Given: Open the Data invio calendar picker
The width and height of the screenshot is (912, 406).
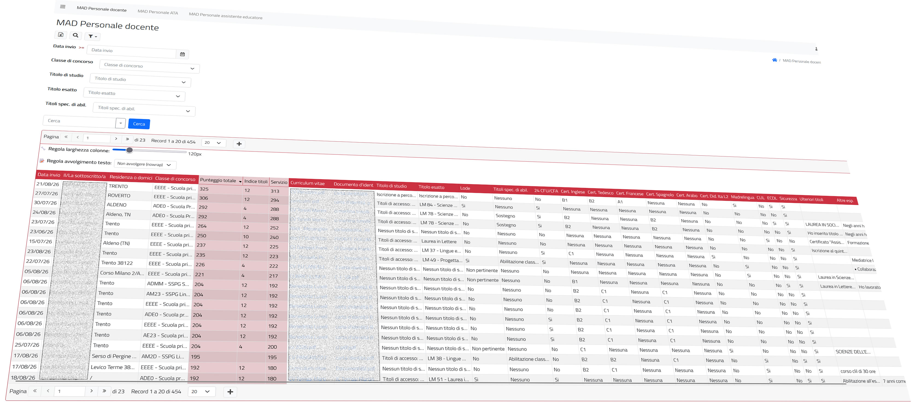Looking at the screenshot, I should [x=182, y=54].
